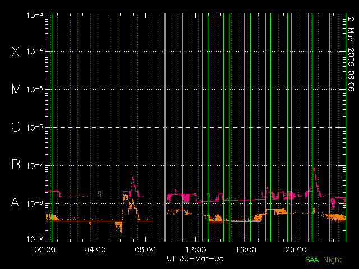Image resolution: width=359 pixels, height=269 pixels.
Task: Click the 20:00 time axis label
Action: tap(296, 249)
